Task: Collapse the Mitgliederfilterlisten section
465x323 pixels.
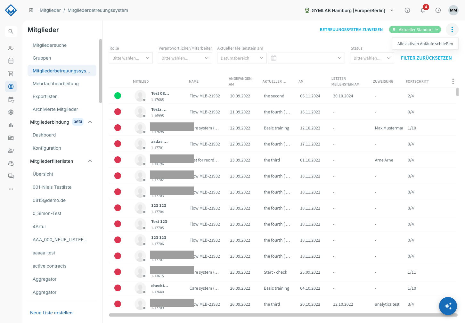Action: point(90,161)
